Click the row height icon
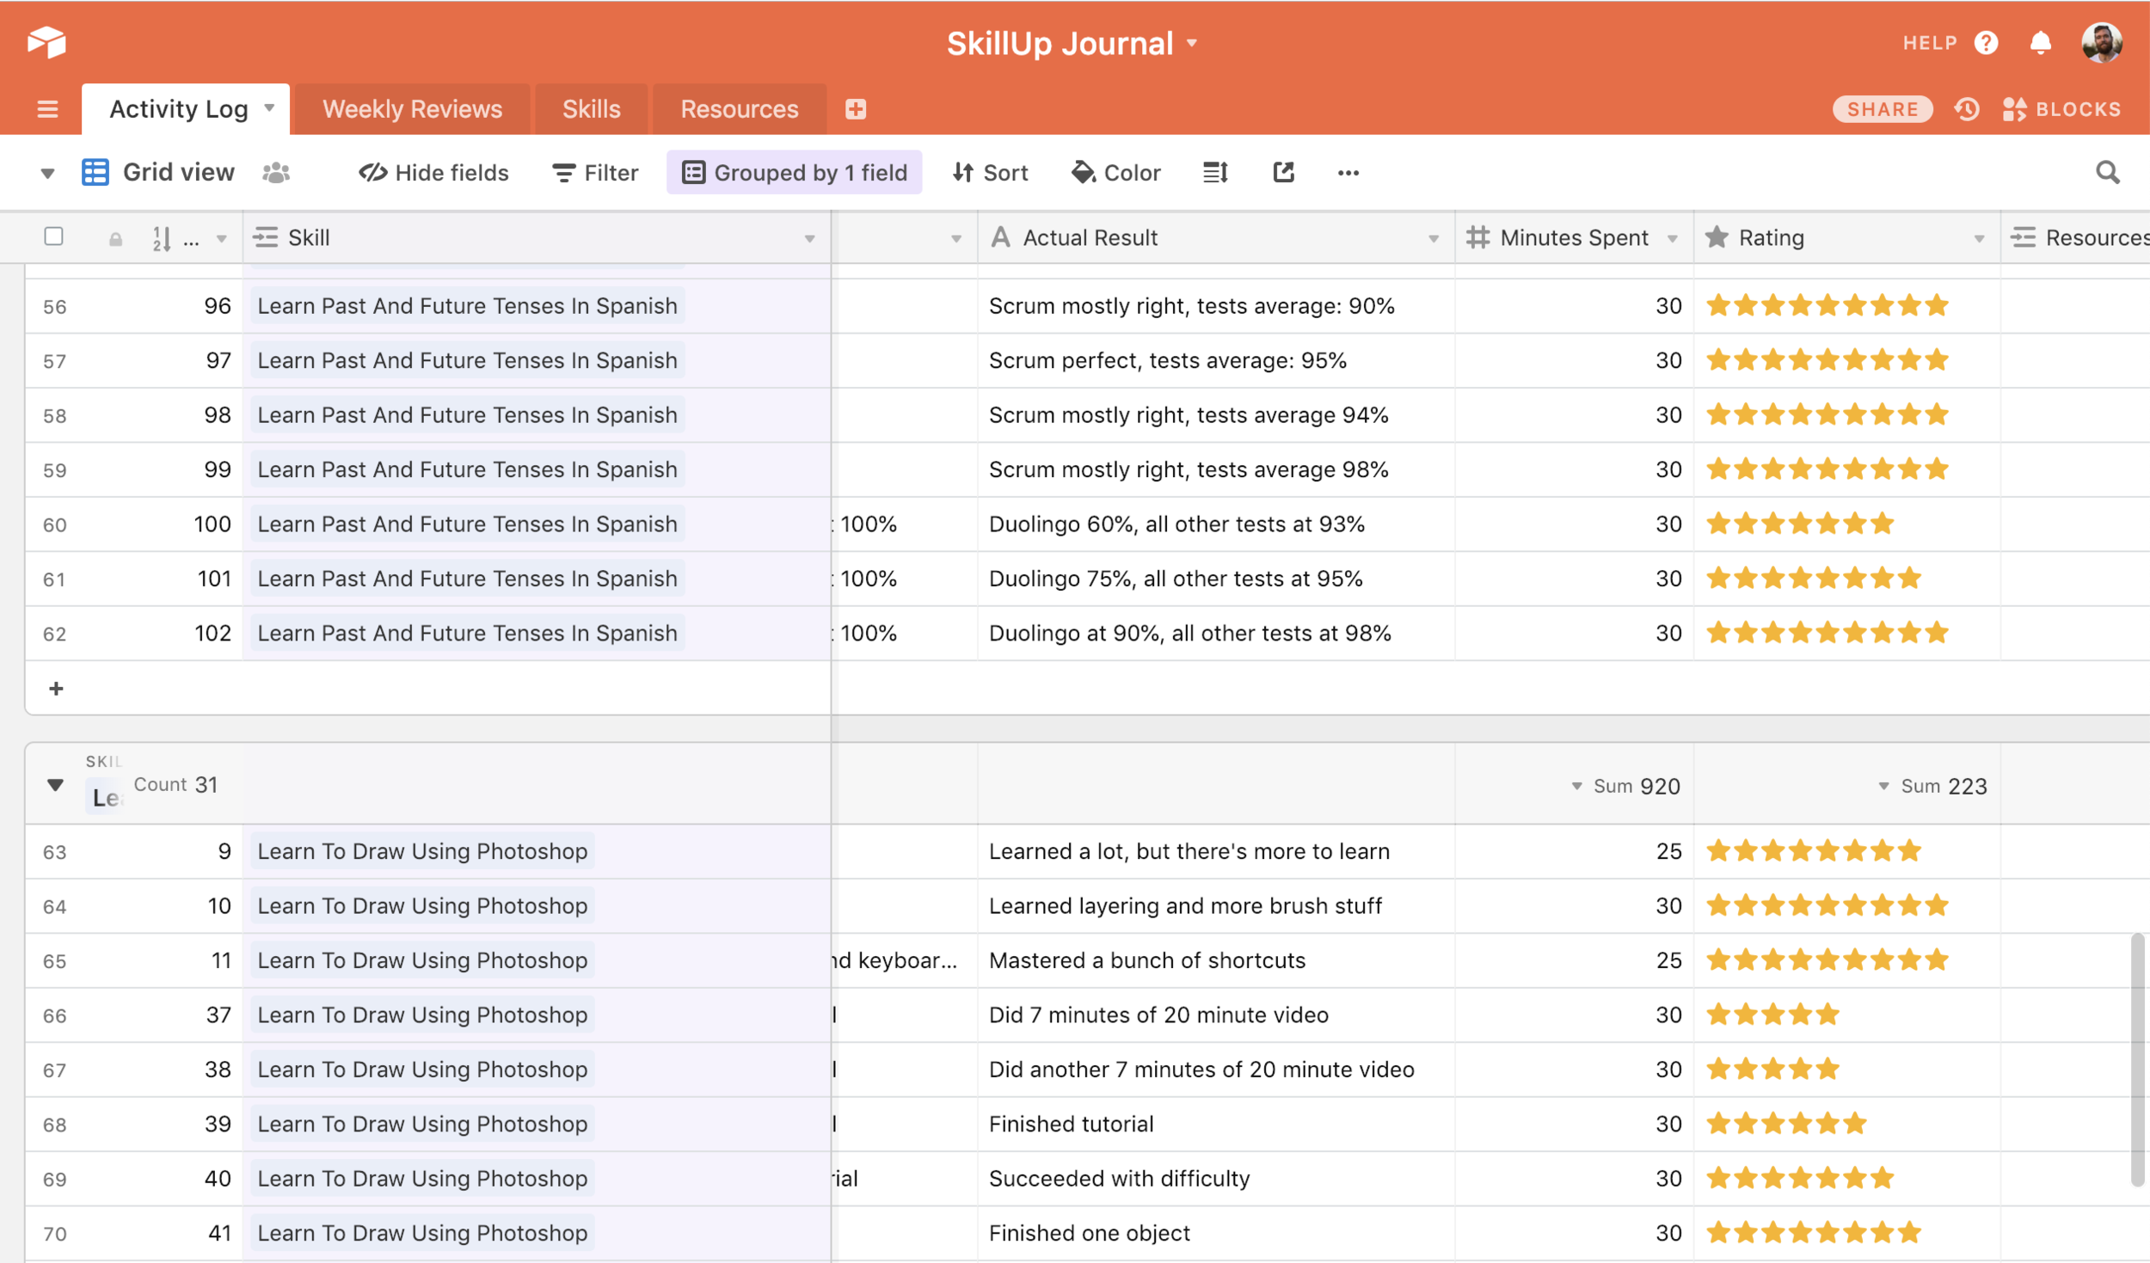2150x1263 pixels. (x=1215, y=173)
